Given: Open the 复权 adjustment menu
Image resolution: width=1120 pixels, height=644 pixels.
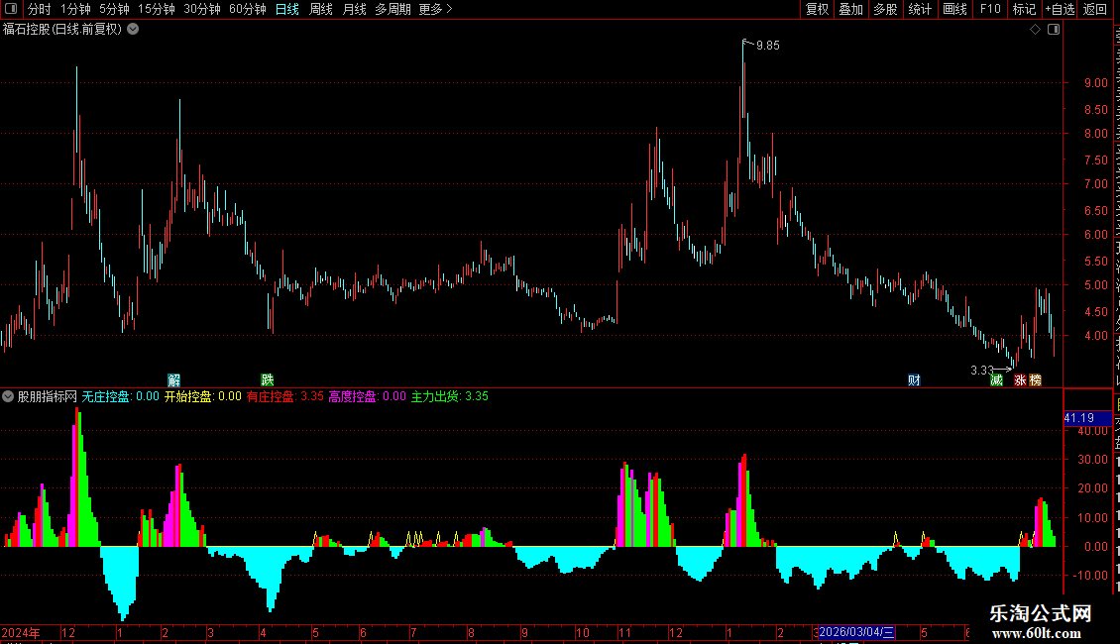Looking at the screenshot, I should pyautogui.click(x=817, y=9).
